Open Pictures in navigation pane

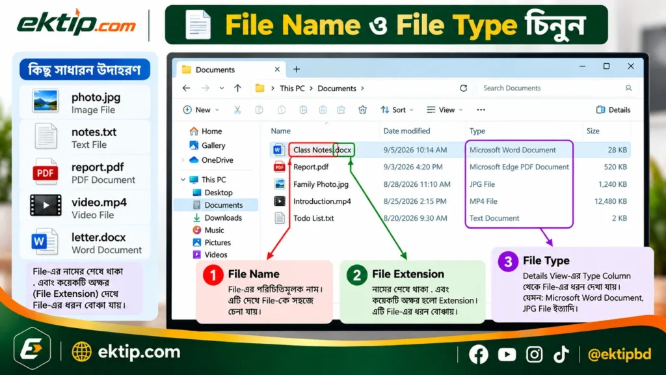coord(211,242)
